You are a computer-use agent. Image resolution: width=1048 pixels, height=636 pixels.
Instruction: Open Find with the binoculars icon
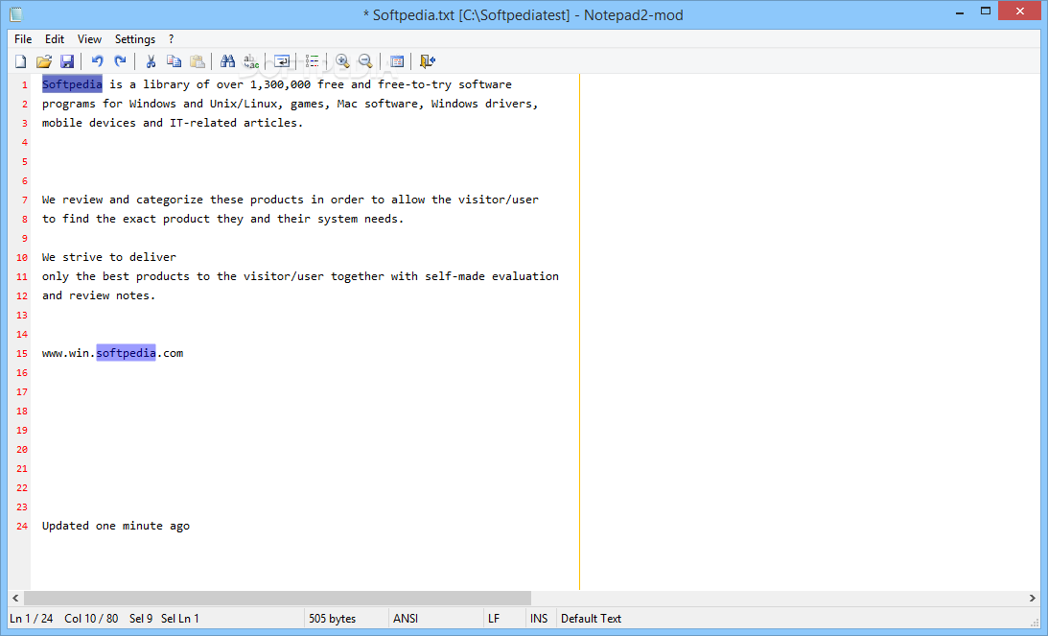pyautogui.click(x=228, y=61)
